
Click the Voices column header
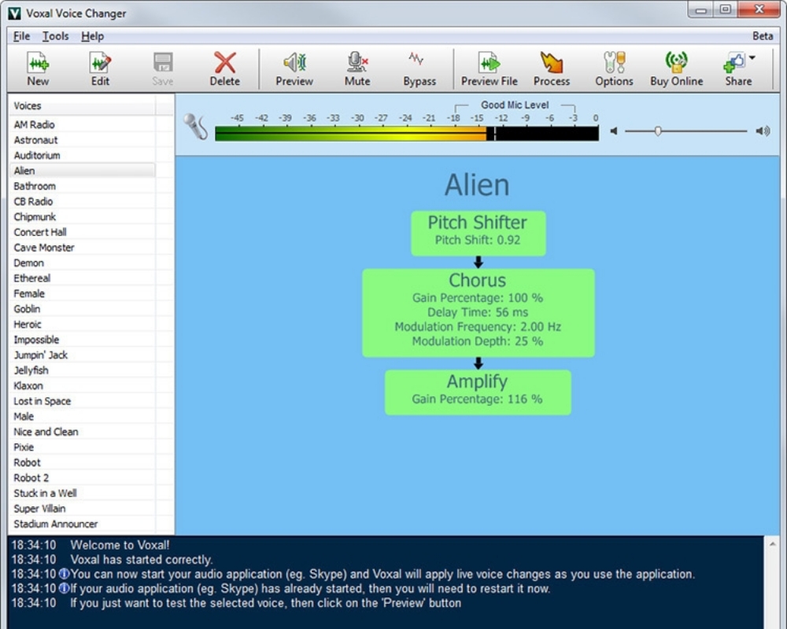click(83, 106)
